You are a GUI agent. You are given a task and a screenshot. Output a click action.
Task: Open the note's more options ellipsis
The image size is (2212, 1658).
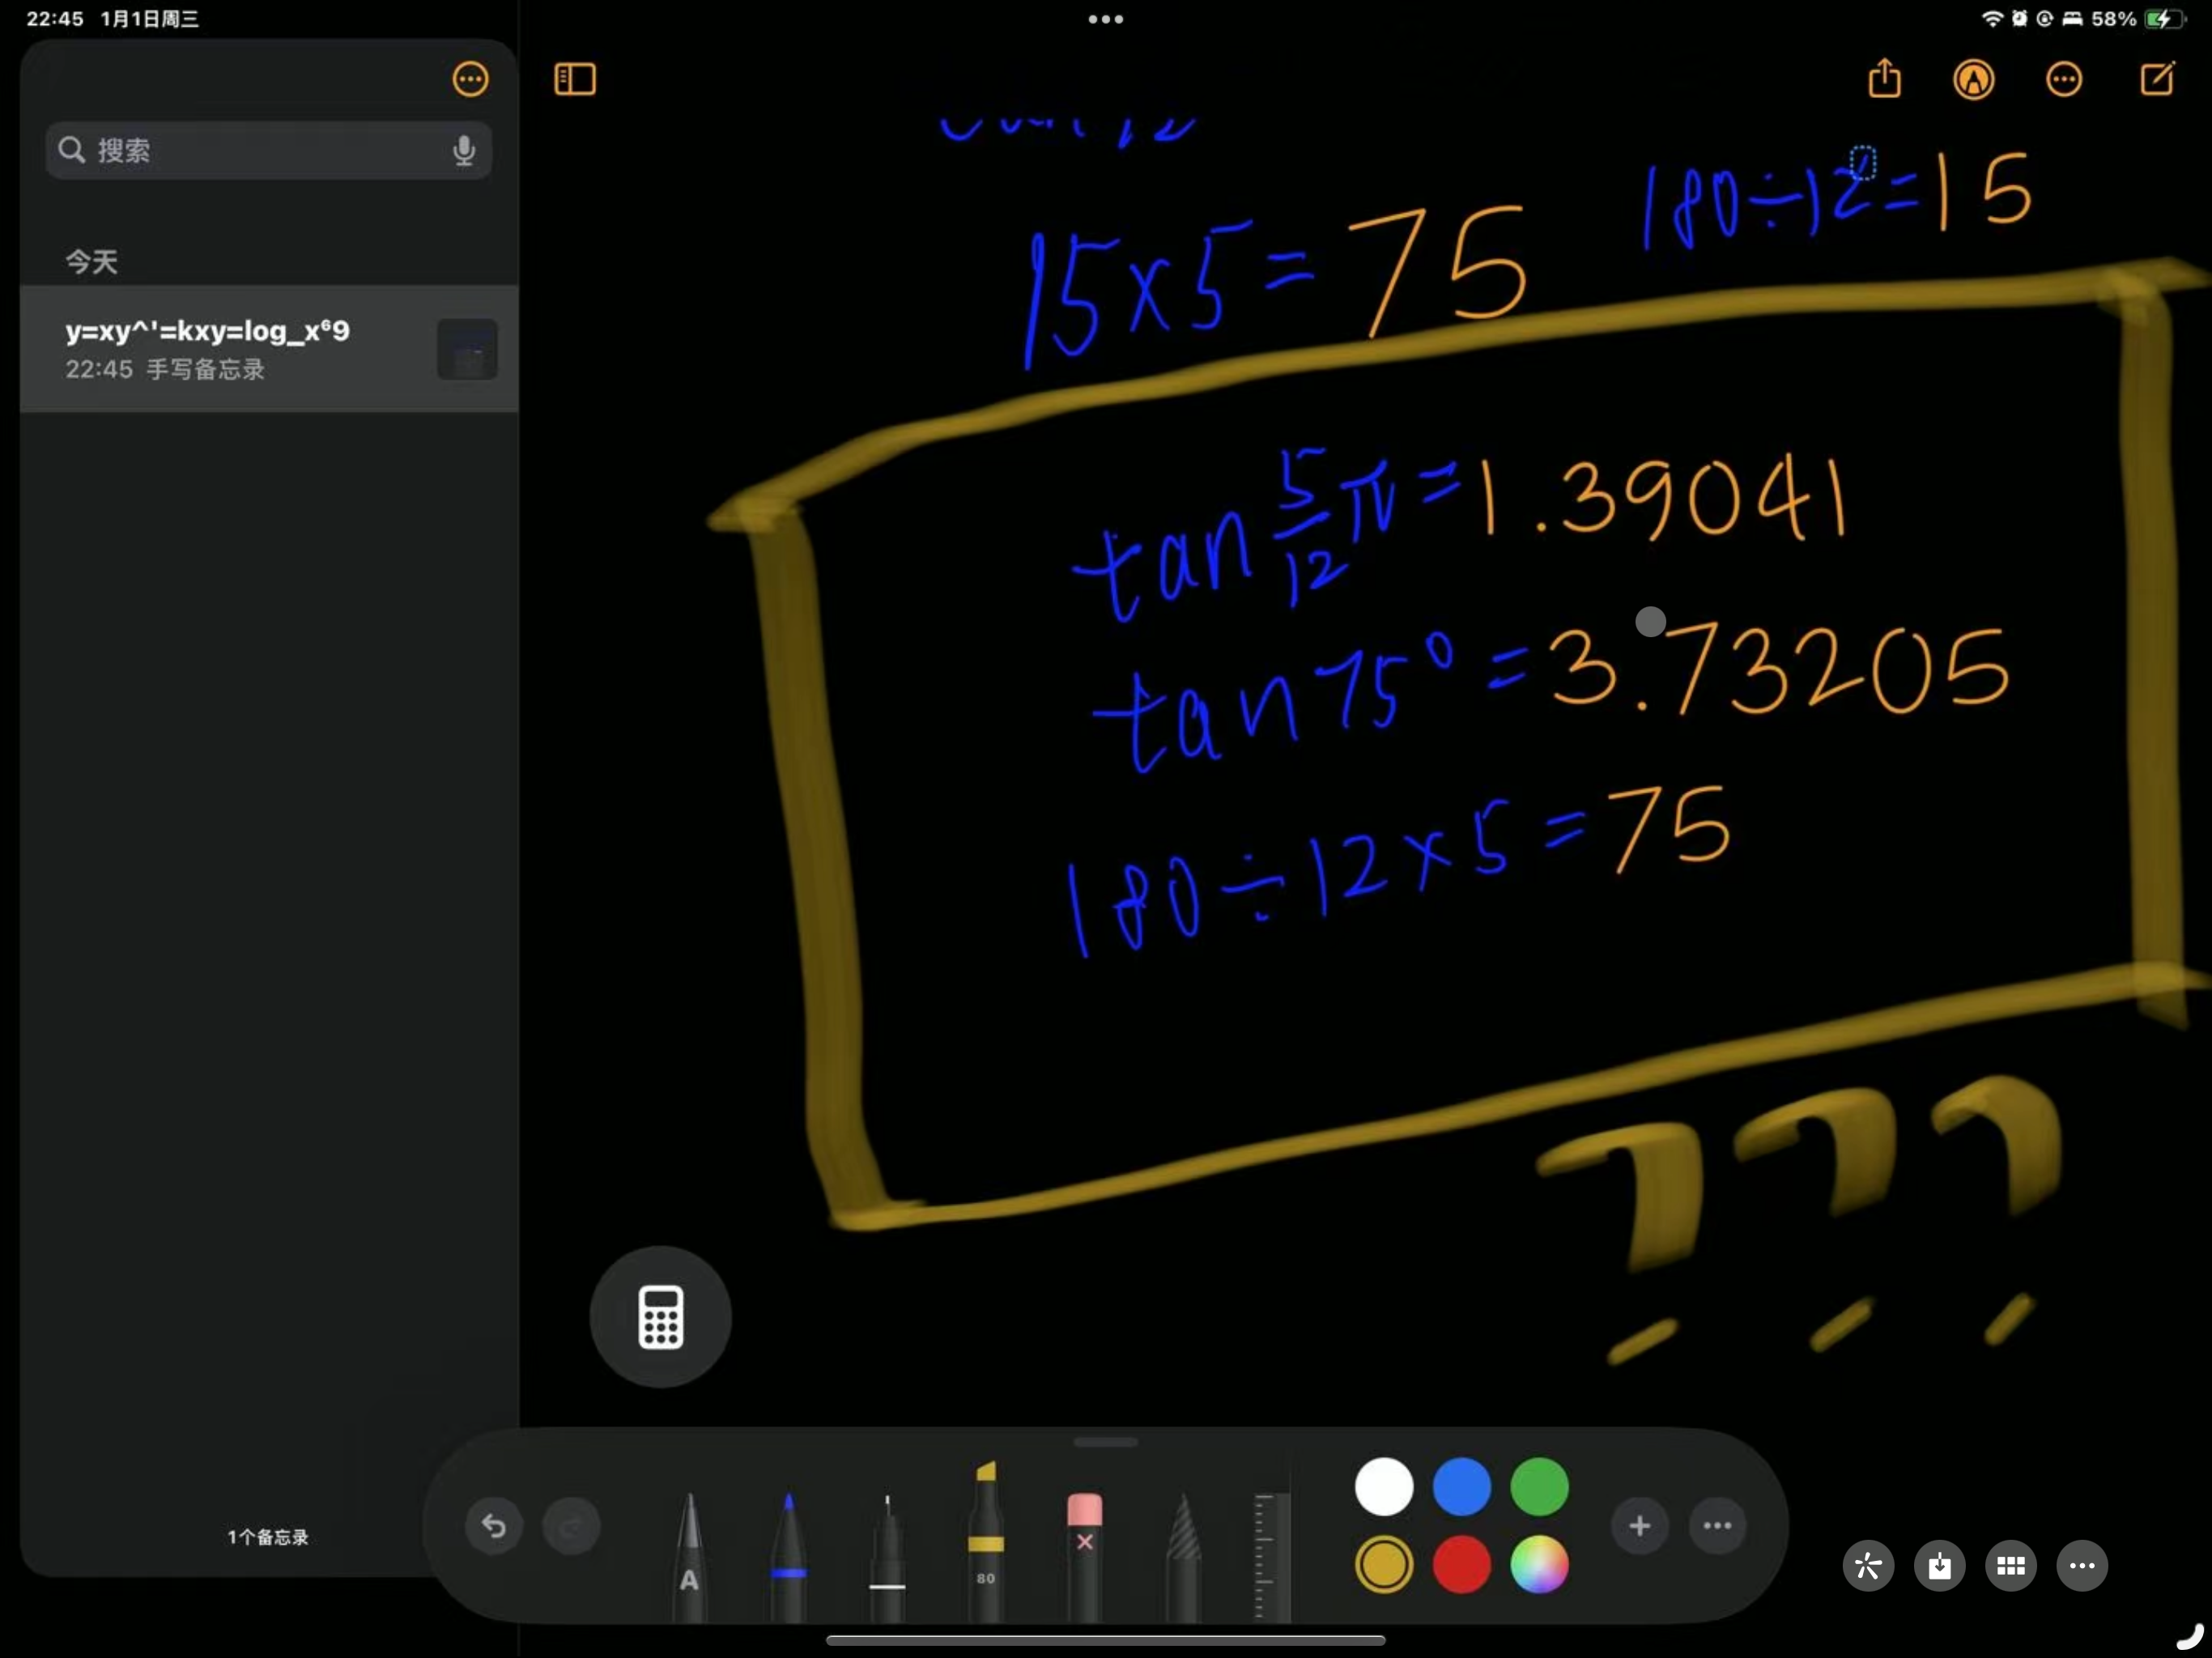tap(2063, 79)
